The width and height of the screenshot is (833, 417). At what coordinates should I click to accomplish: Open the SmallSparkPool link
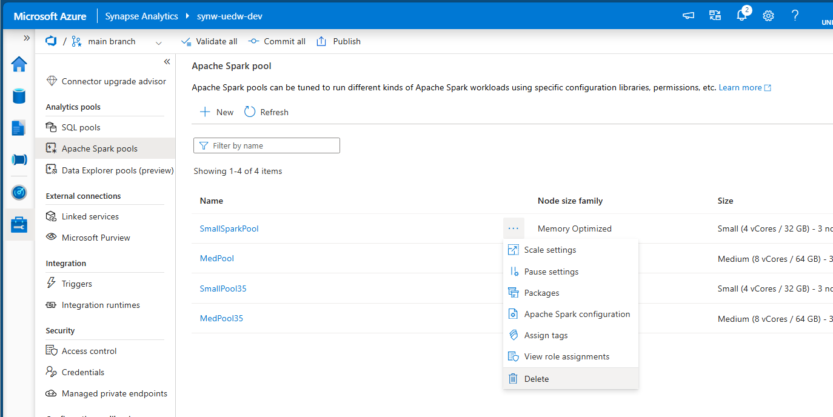tap(229, 229)
